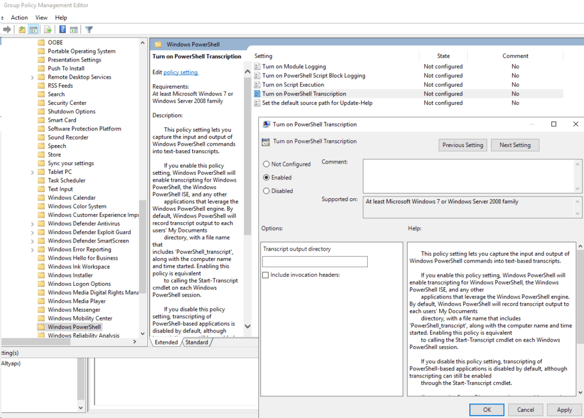Expand Windows Defender Antivirus in the sidebar
The image size is (584, 418).
tap(33, 223)
